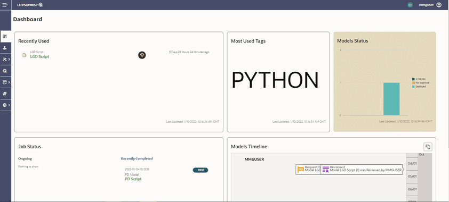Open the user profile avatar icon

click(439, 5)
